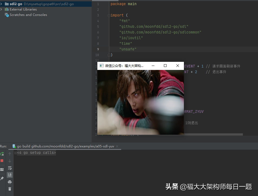Select the a05-sdl-yuv run tab
Image resolution: width=258 pixels, height=196 pixels.
[65, 146]
